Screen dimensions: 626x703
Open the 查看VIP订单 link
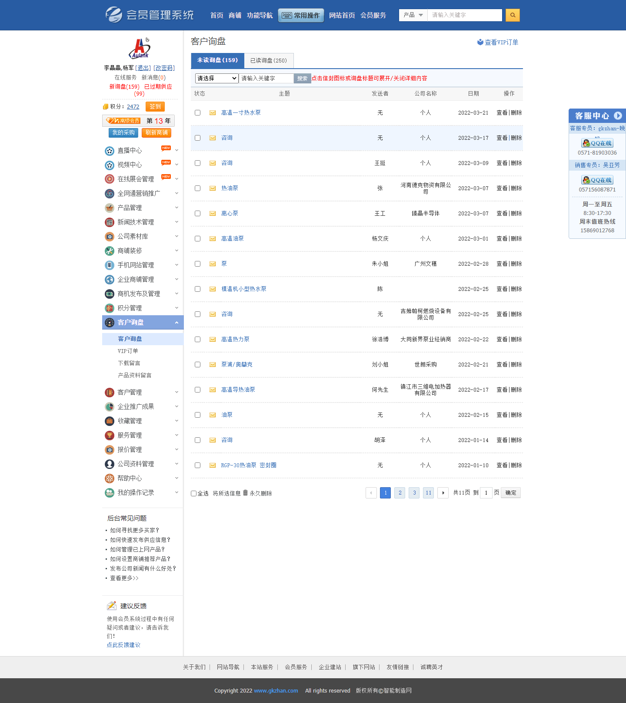click(x=498, y=42)
